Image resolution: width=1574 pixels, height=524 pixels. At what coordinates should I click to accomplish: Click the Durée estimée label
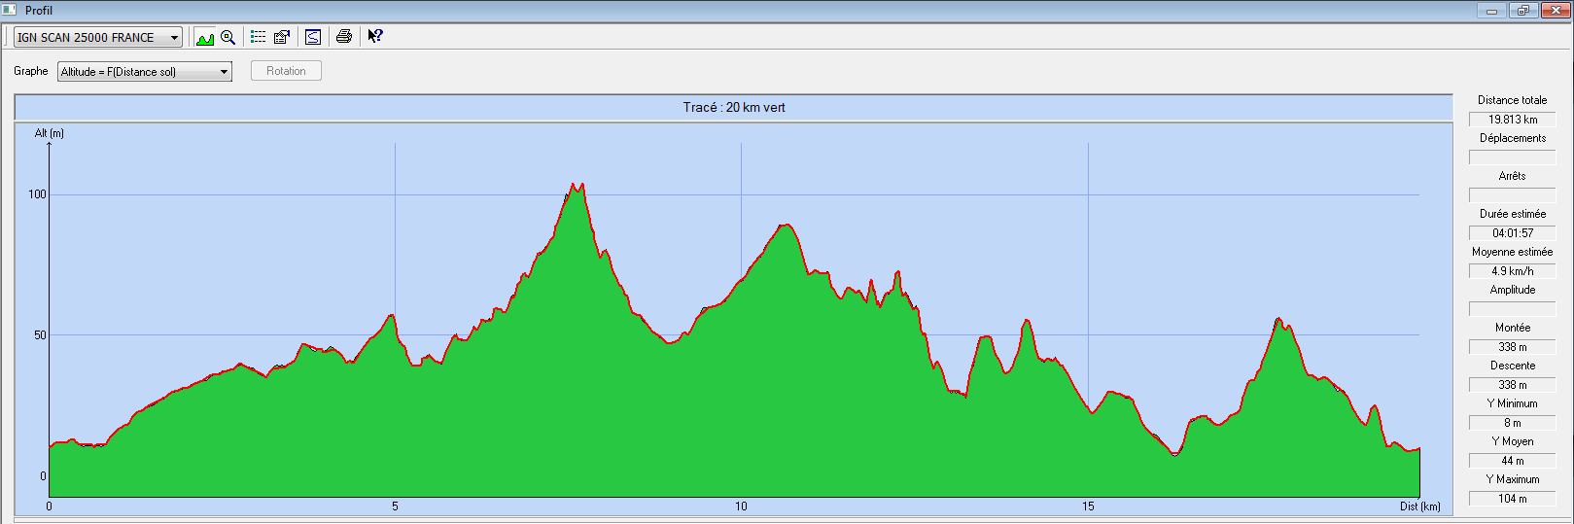pos(1512,214)
